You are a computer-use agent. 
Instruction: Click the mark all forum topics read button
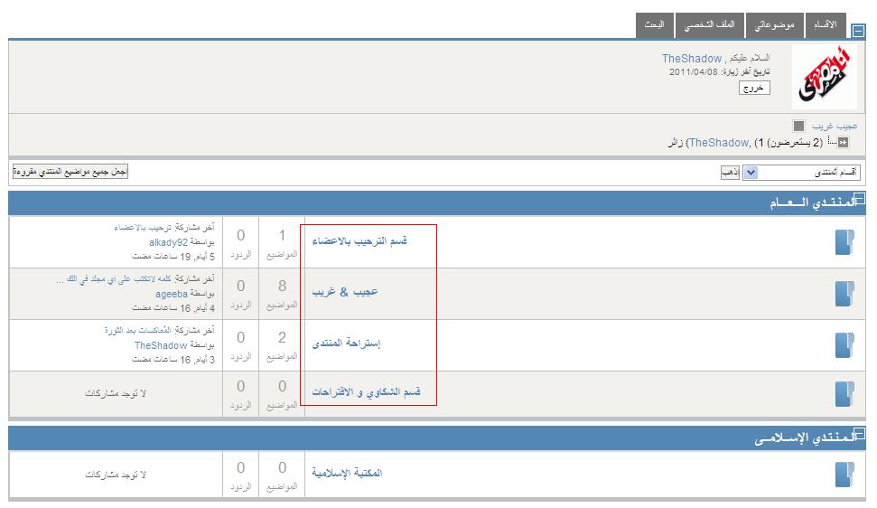coord(70,172)
